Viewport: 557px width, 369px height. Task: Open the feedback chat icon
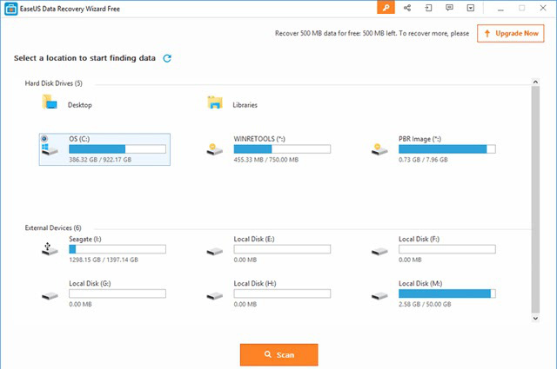pyautogui.click(x=449, y=8)
